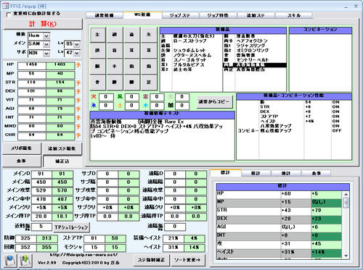This screenshot has height=270, width=363.
Task: Open the support job Lv dropdown showing 42
Action: (x=77, y=53)
